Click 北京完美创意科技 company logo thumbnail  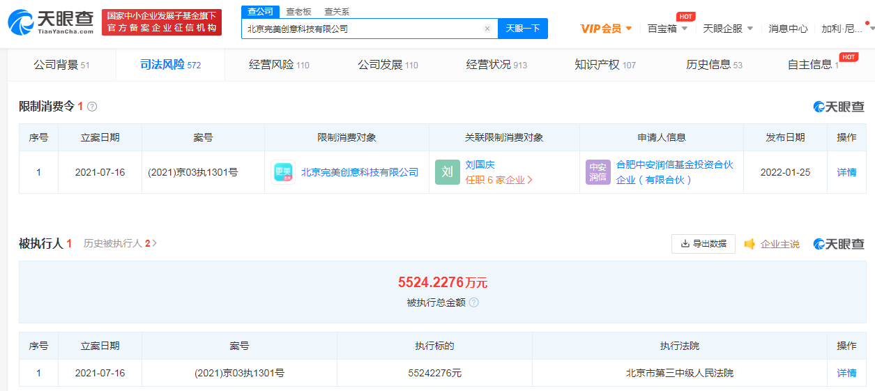[x=282, y=172]
